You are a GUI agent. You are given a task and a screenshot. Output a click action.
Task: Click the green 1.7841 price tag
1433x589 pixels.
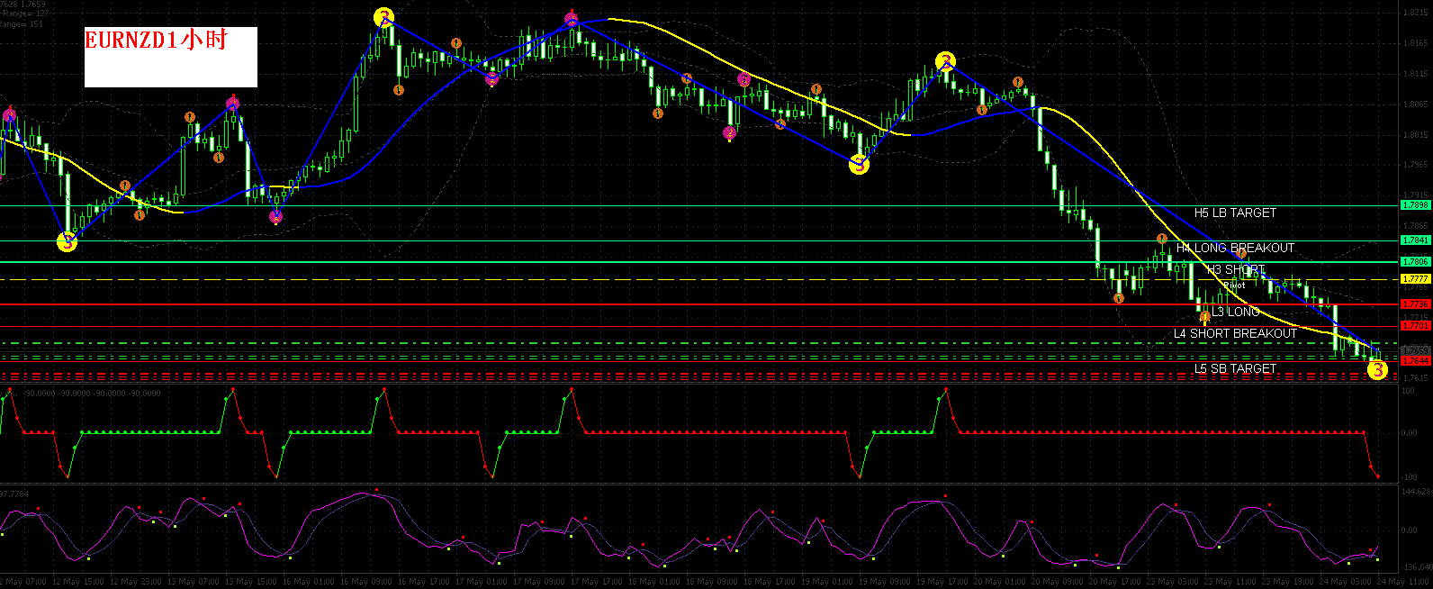click(x=1416, y=240)
